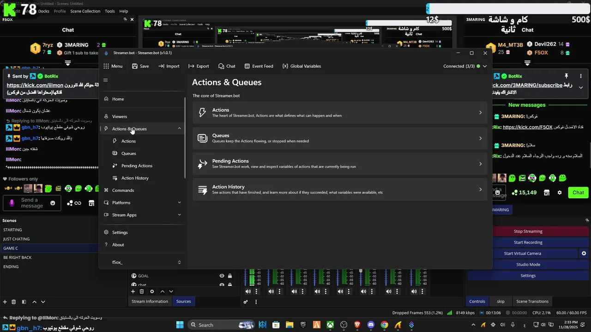Collapse the Actions & Queues sidebar chevron

coord(179,129)
